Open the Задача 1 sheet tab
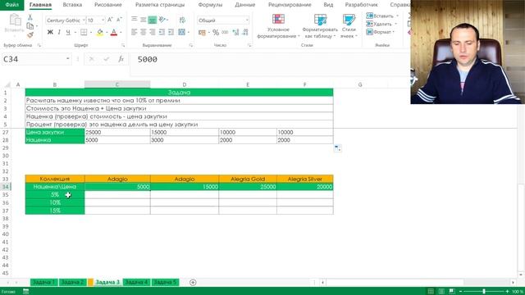 point(43,282)
